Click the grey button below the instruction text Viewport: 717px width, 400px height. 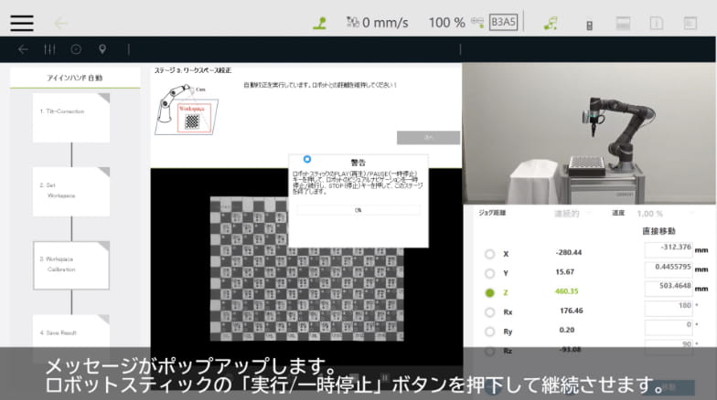[428, 137]
